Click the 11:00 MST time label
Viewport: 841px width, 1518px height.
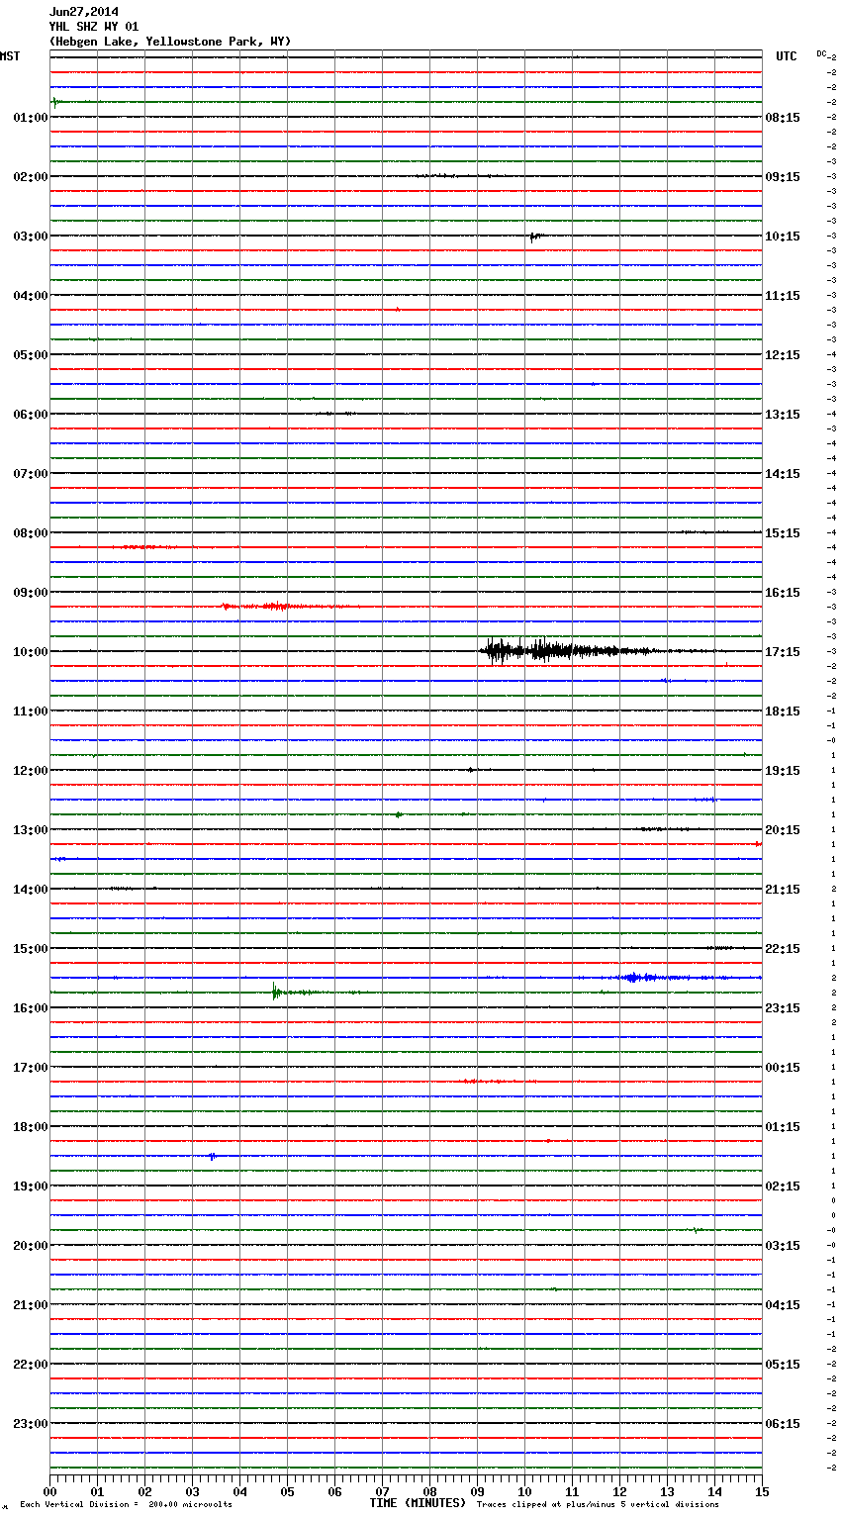click(31, 712)
